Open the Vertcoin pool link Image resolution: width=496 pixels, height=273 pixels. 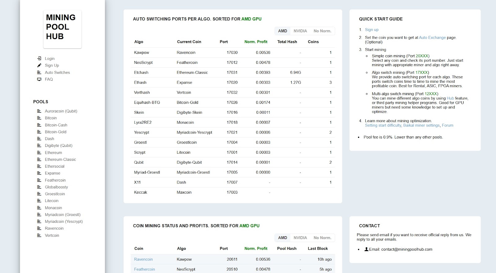coord(52,236)
